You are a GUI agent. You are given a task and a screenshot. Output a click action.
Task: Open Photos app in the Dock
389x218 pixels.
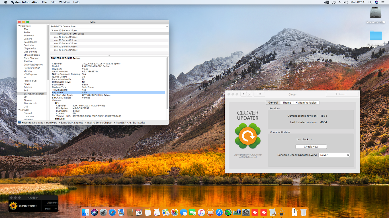(175, 212)
